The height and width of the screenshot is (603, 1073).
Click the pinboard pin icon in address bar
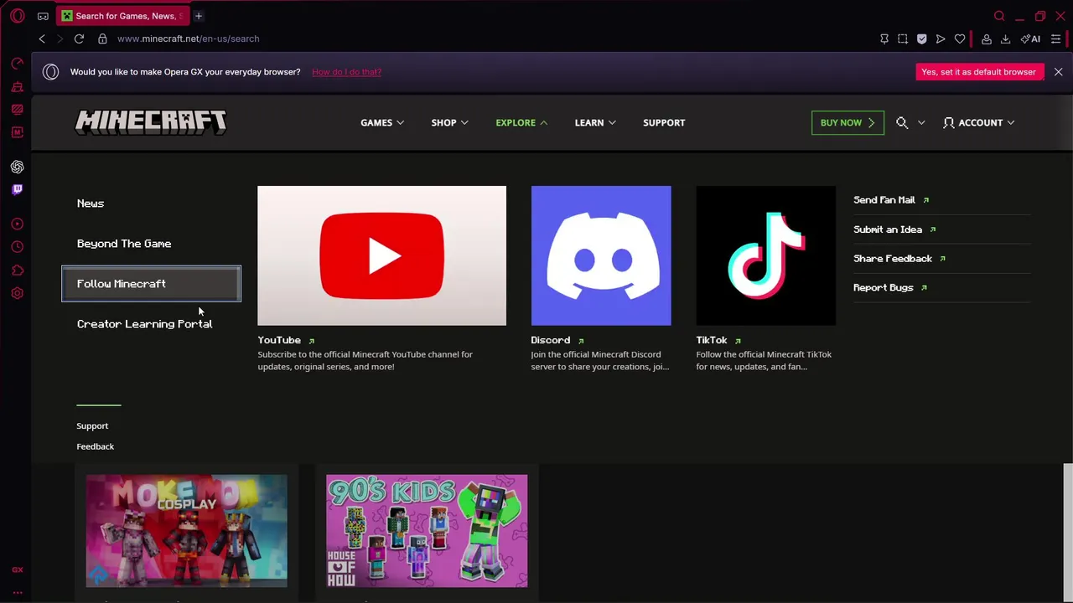click(884, 39)
